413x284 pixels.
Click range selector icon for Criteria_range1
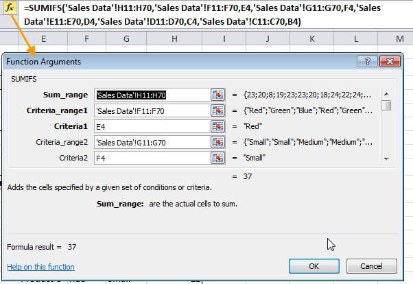coord(218,110)
